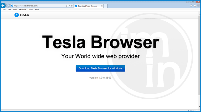Open the zoom level dropdown in status bar
The image size is (201, 112).
197,111
